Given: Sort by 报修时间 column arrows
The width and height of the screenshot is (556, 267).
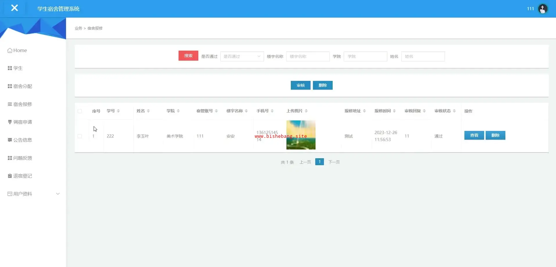Looking at the screenshot, I should coord(394,111).
